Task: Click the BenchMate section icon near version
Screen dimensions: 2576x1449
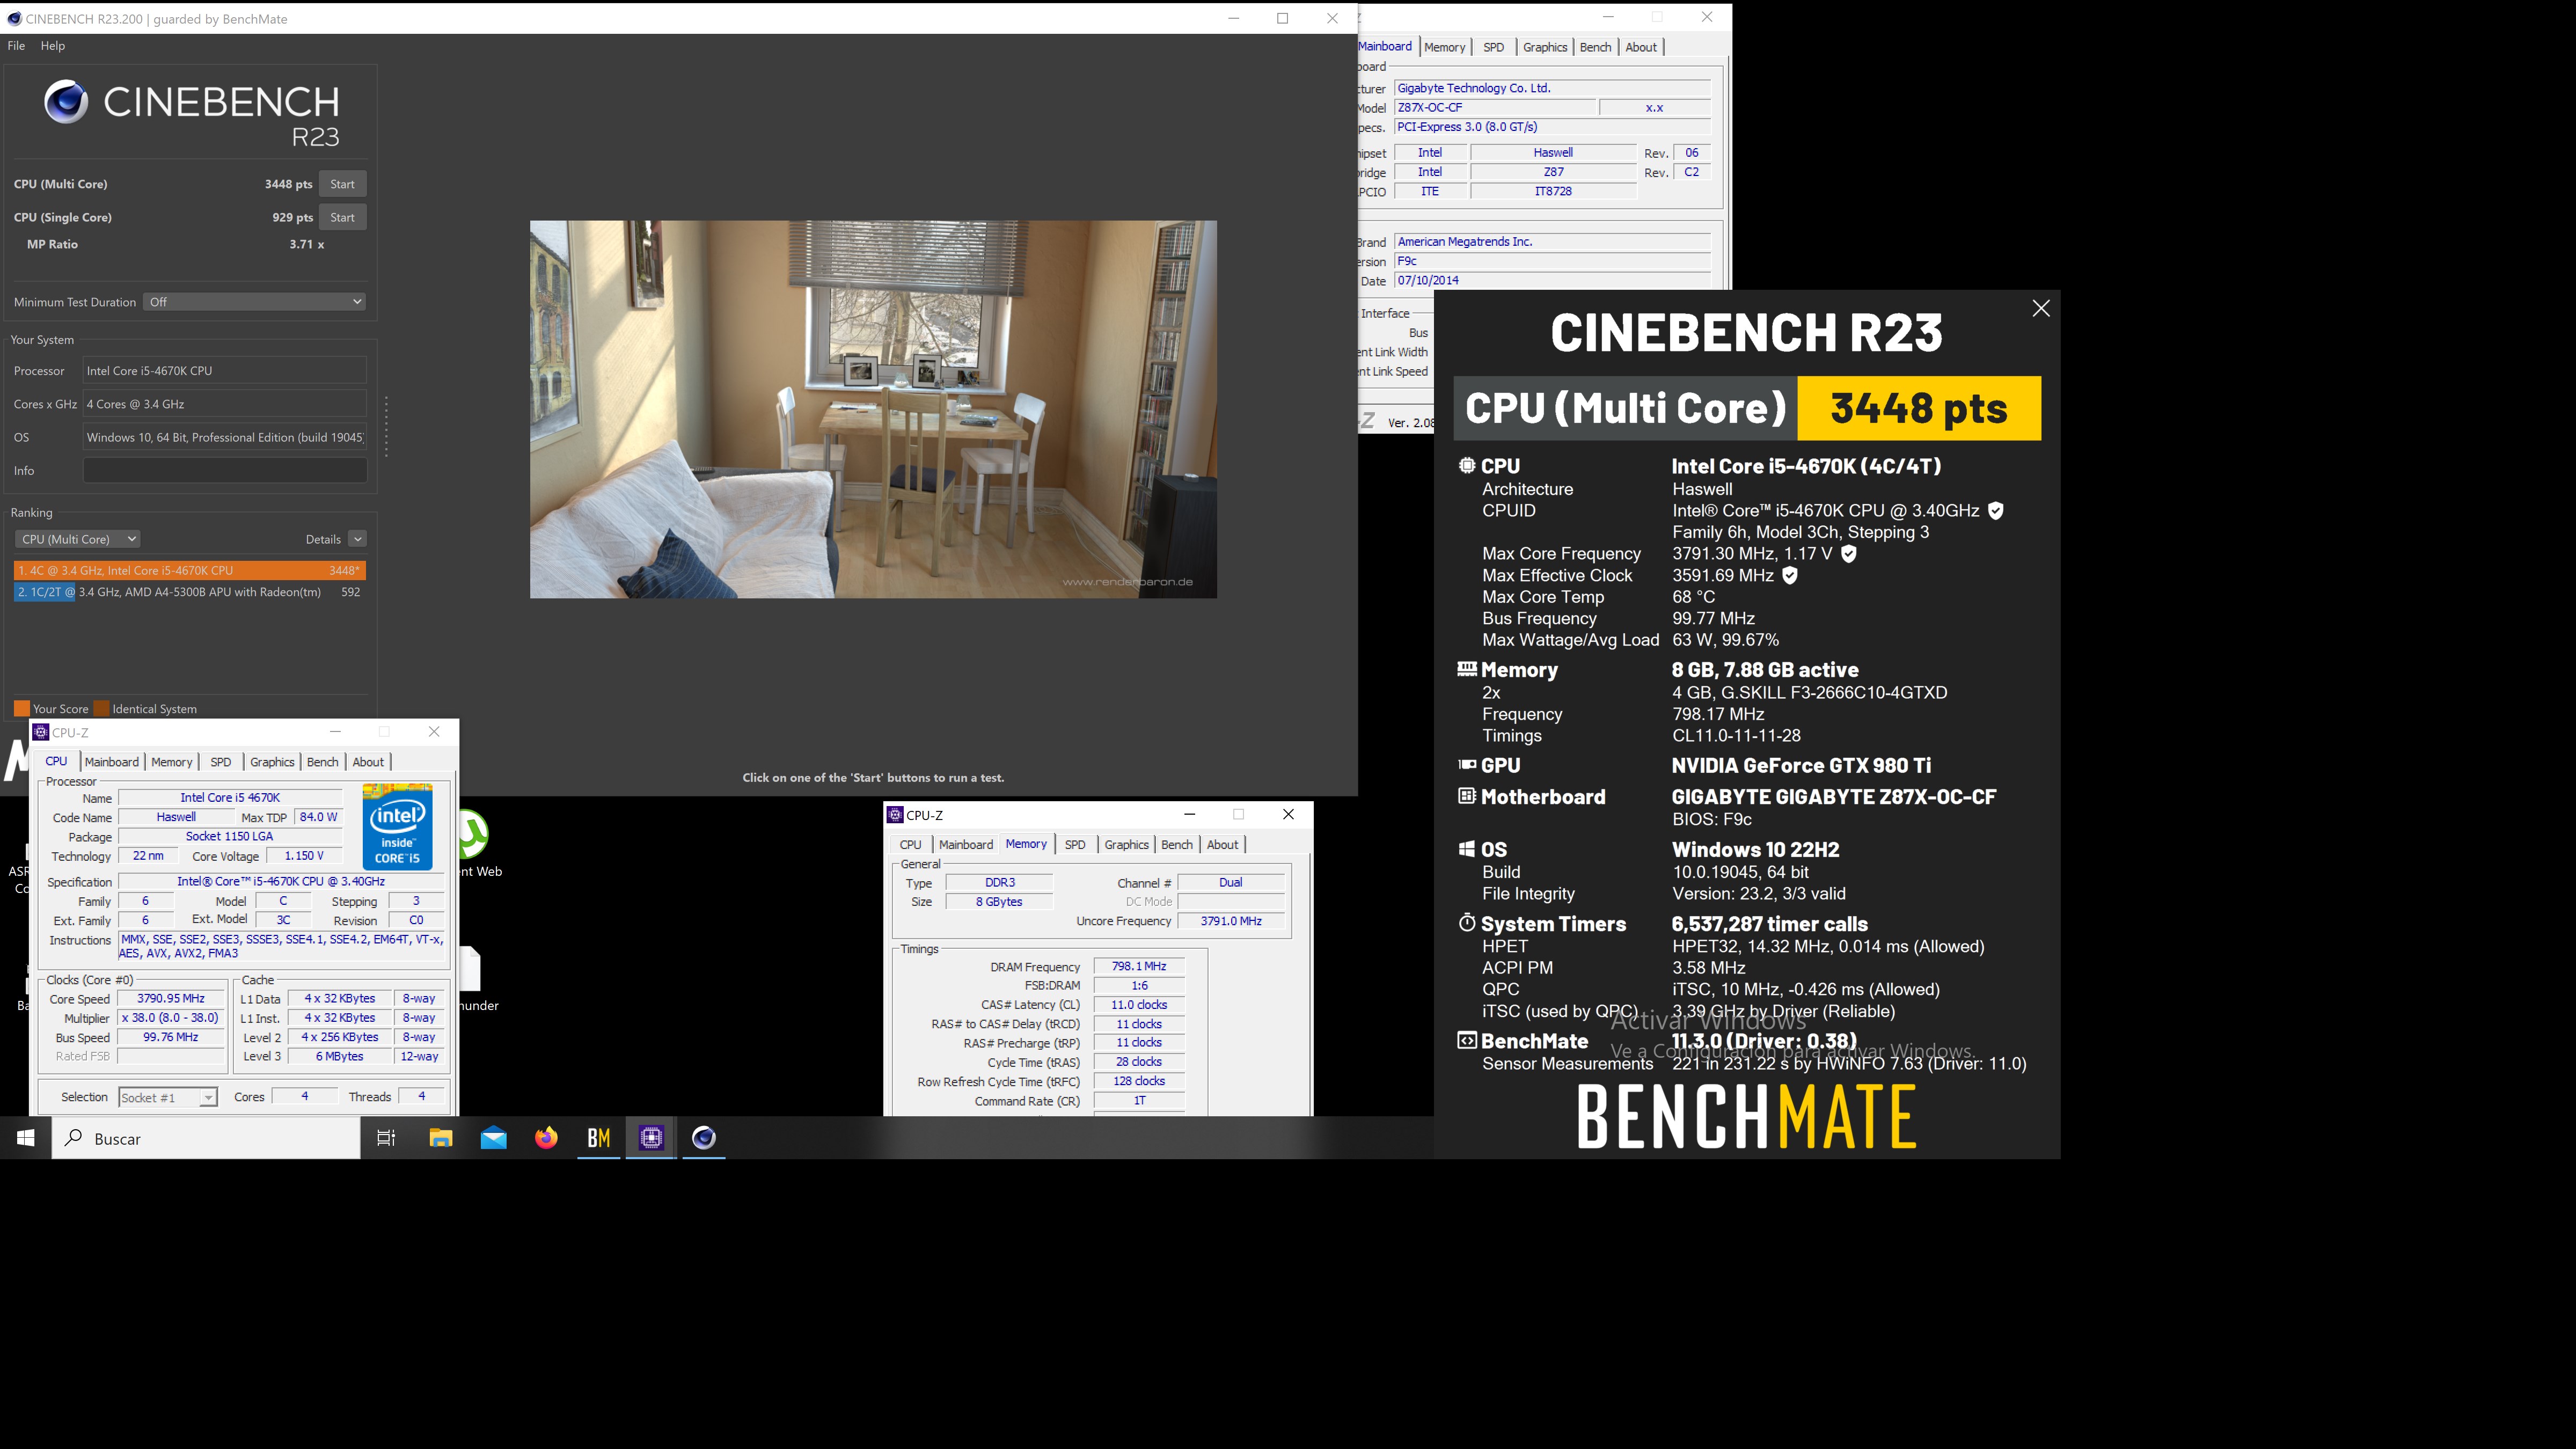Action: 1467,1041
